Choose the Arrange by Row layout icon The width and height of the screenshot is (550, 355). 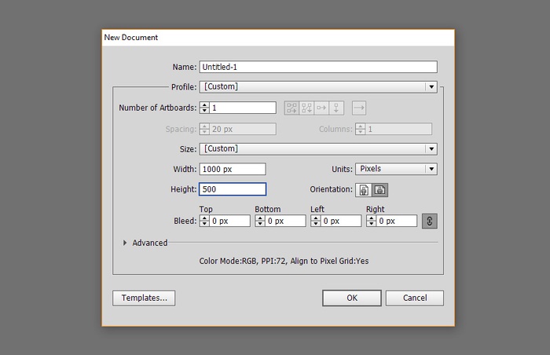coord(321,108)
